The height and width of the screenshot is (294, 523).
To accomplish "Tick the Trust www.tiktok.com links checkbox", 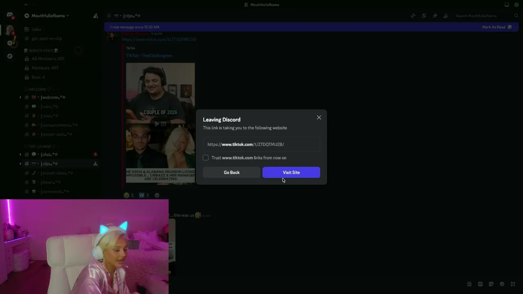I will [x=206, y=158].
